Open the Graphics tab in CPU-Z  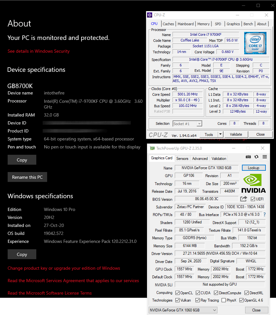click(x=233, y=24)
